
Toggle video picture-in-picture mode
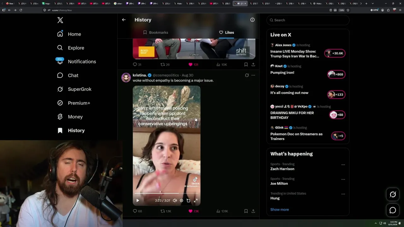(188, 201)
